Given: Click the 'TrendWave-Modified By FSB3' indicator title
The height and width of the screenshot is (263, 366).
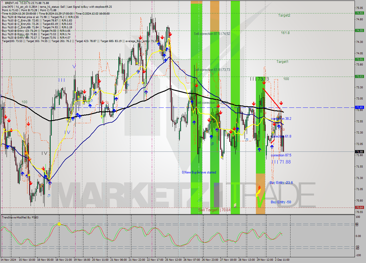Looking at the screenshot, I should tap(20, 218).
